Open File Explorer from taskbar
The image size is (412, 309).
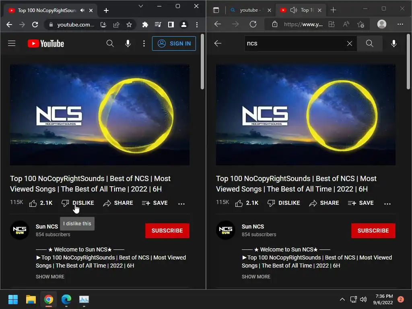pyautogui.click(x=31, y=299)
